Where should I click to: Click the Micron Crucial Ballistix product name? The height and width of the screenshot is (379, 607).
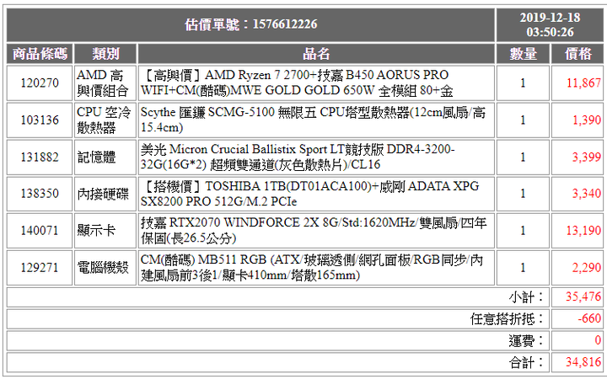tap(298, 157)
